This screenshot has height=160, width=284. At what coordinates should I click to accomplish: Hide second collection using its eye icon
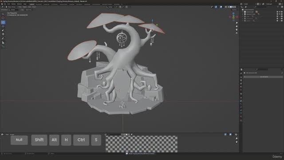(280, 14)
